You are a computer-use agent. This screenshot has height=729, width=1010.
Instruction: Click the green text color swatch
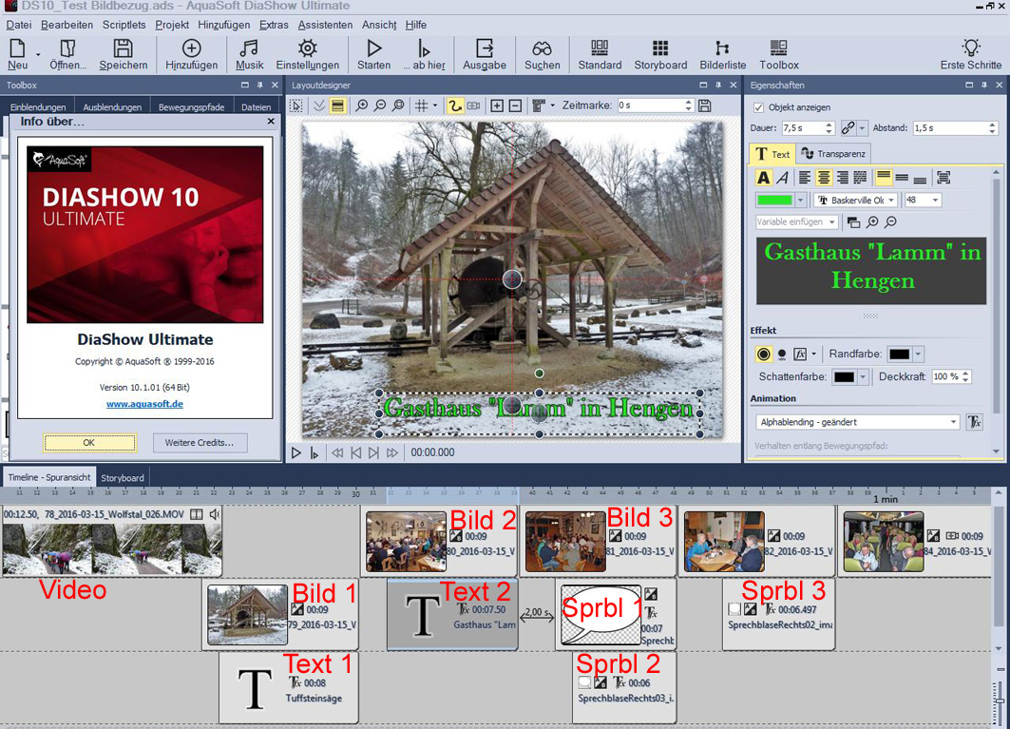[x=774, y=201]
